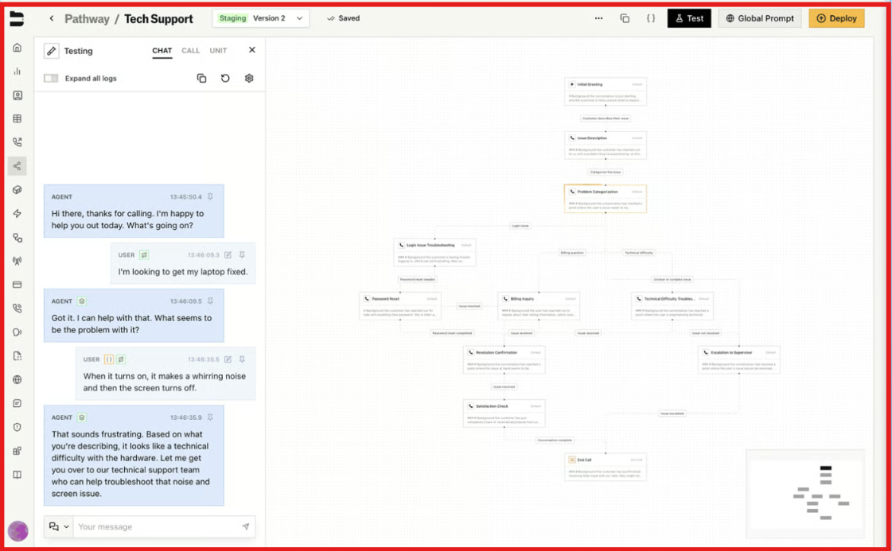Open the curly braces variables icon in top bar

click(651, 18)
